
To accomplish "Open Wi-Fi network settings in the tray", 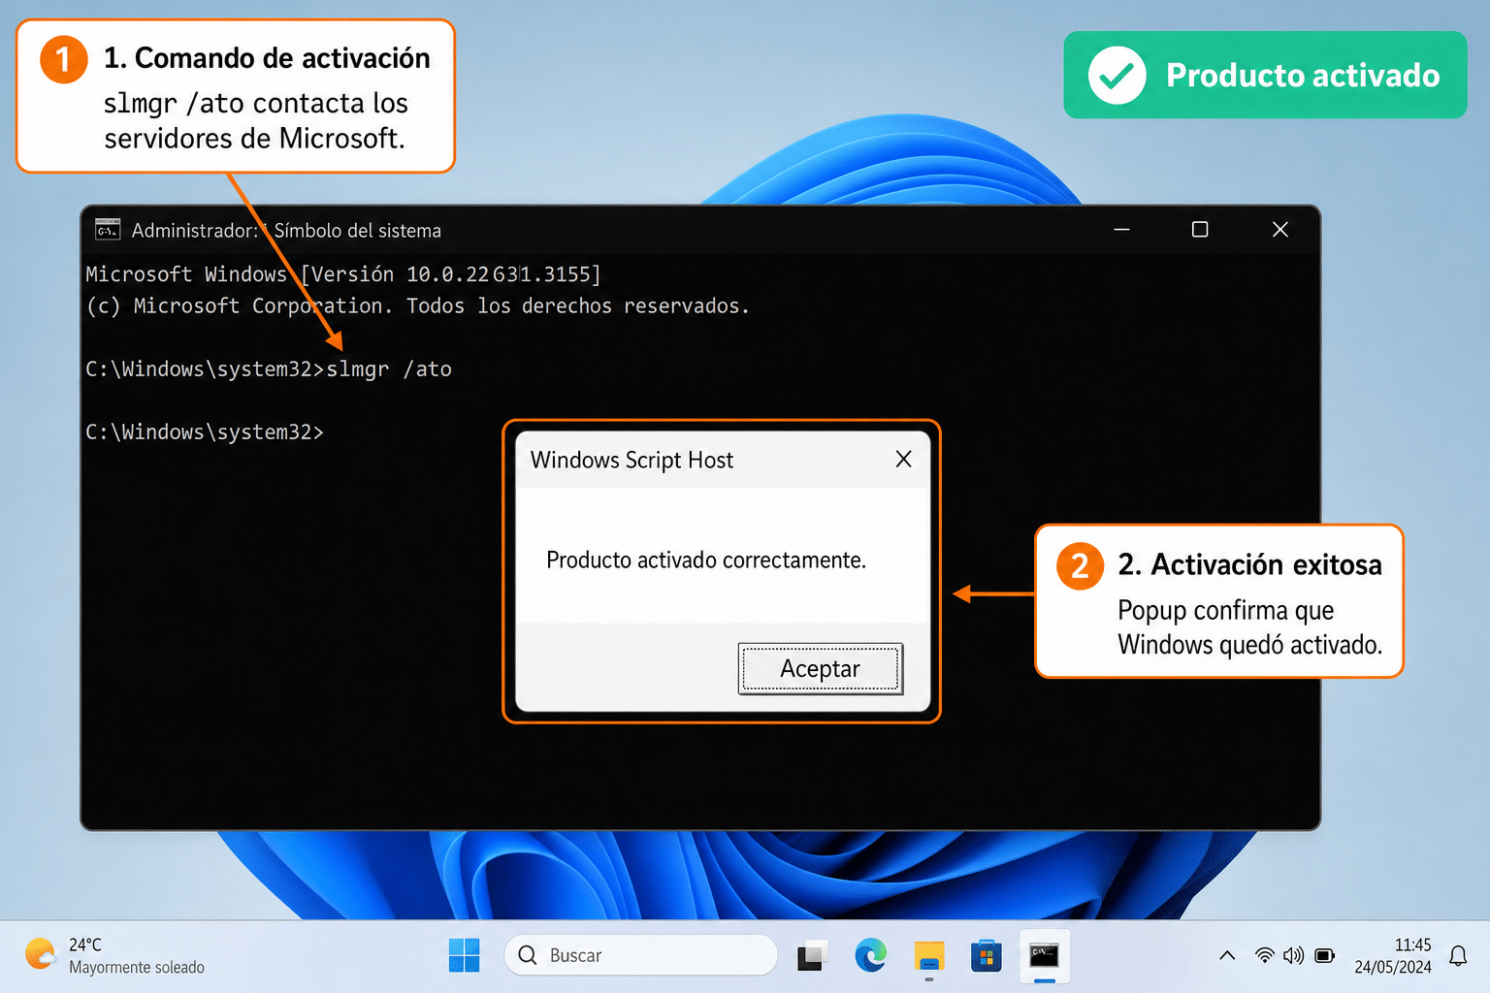I will (x=1264, y=955).
